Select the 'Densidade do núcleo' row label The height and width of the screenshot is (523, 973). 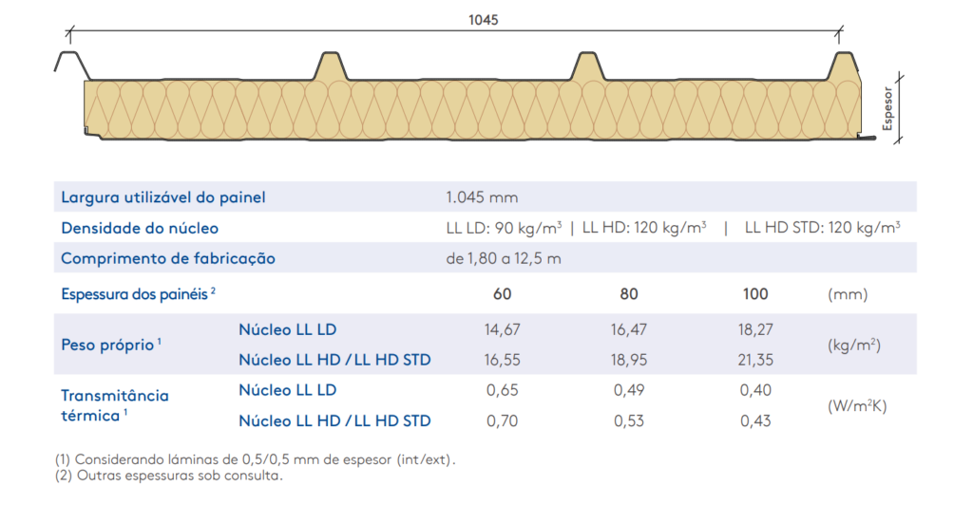[x=139, y=228]
